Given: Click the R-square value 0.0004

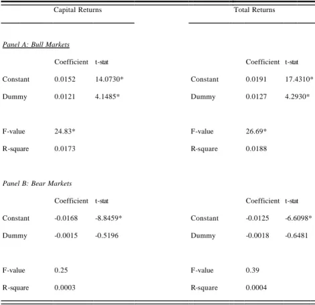Looking at the screenshot, I should point(256,288).
